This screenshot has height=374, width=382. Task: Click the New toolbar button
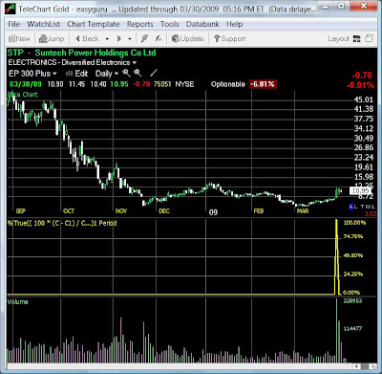(x=20, y=39)
